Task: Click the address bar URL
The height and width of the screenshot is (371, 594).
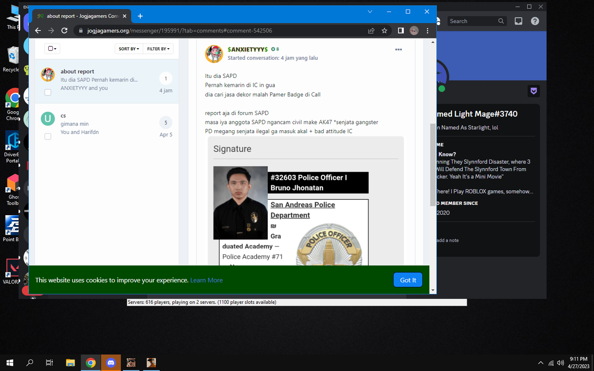Action: coord(179,31)
